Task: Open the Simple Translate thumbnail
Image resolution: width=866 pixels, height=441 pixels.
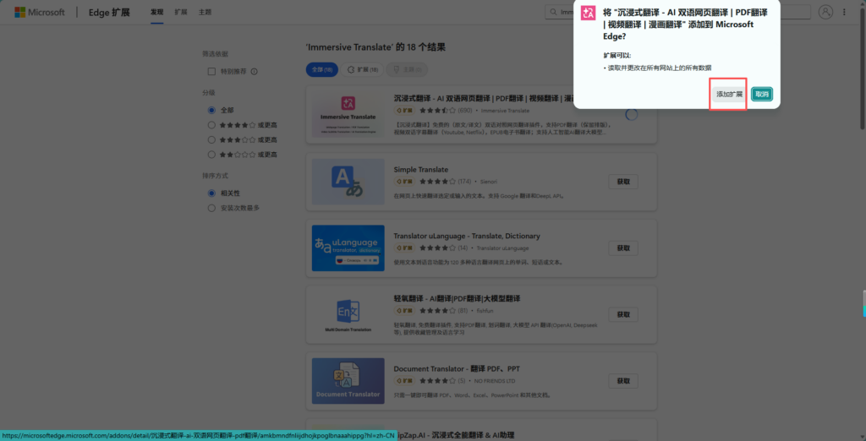Action: tap(348, 182)
